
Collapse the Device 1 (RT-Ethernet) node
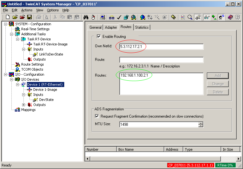[18, 84]
